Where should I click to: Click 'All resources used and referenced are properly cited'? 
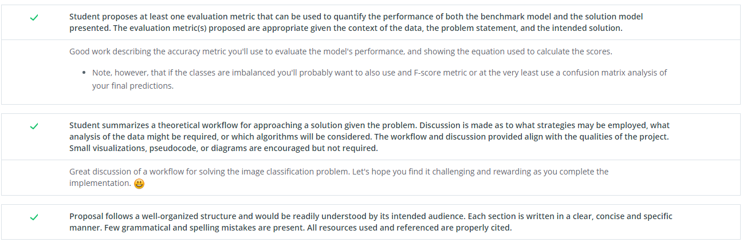(413, 228)
